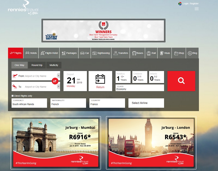The height and width of the screenshot is (171, 218).
Task: Clear the To airport field
Action: [x=59, y=86]
